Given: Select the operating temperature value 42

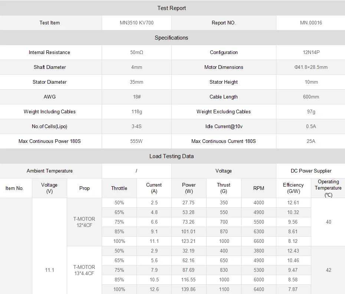Looking at the screenshot, I should click(328, 270).
